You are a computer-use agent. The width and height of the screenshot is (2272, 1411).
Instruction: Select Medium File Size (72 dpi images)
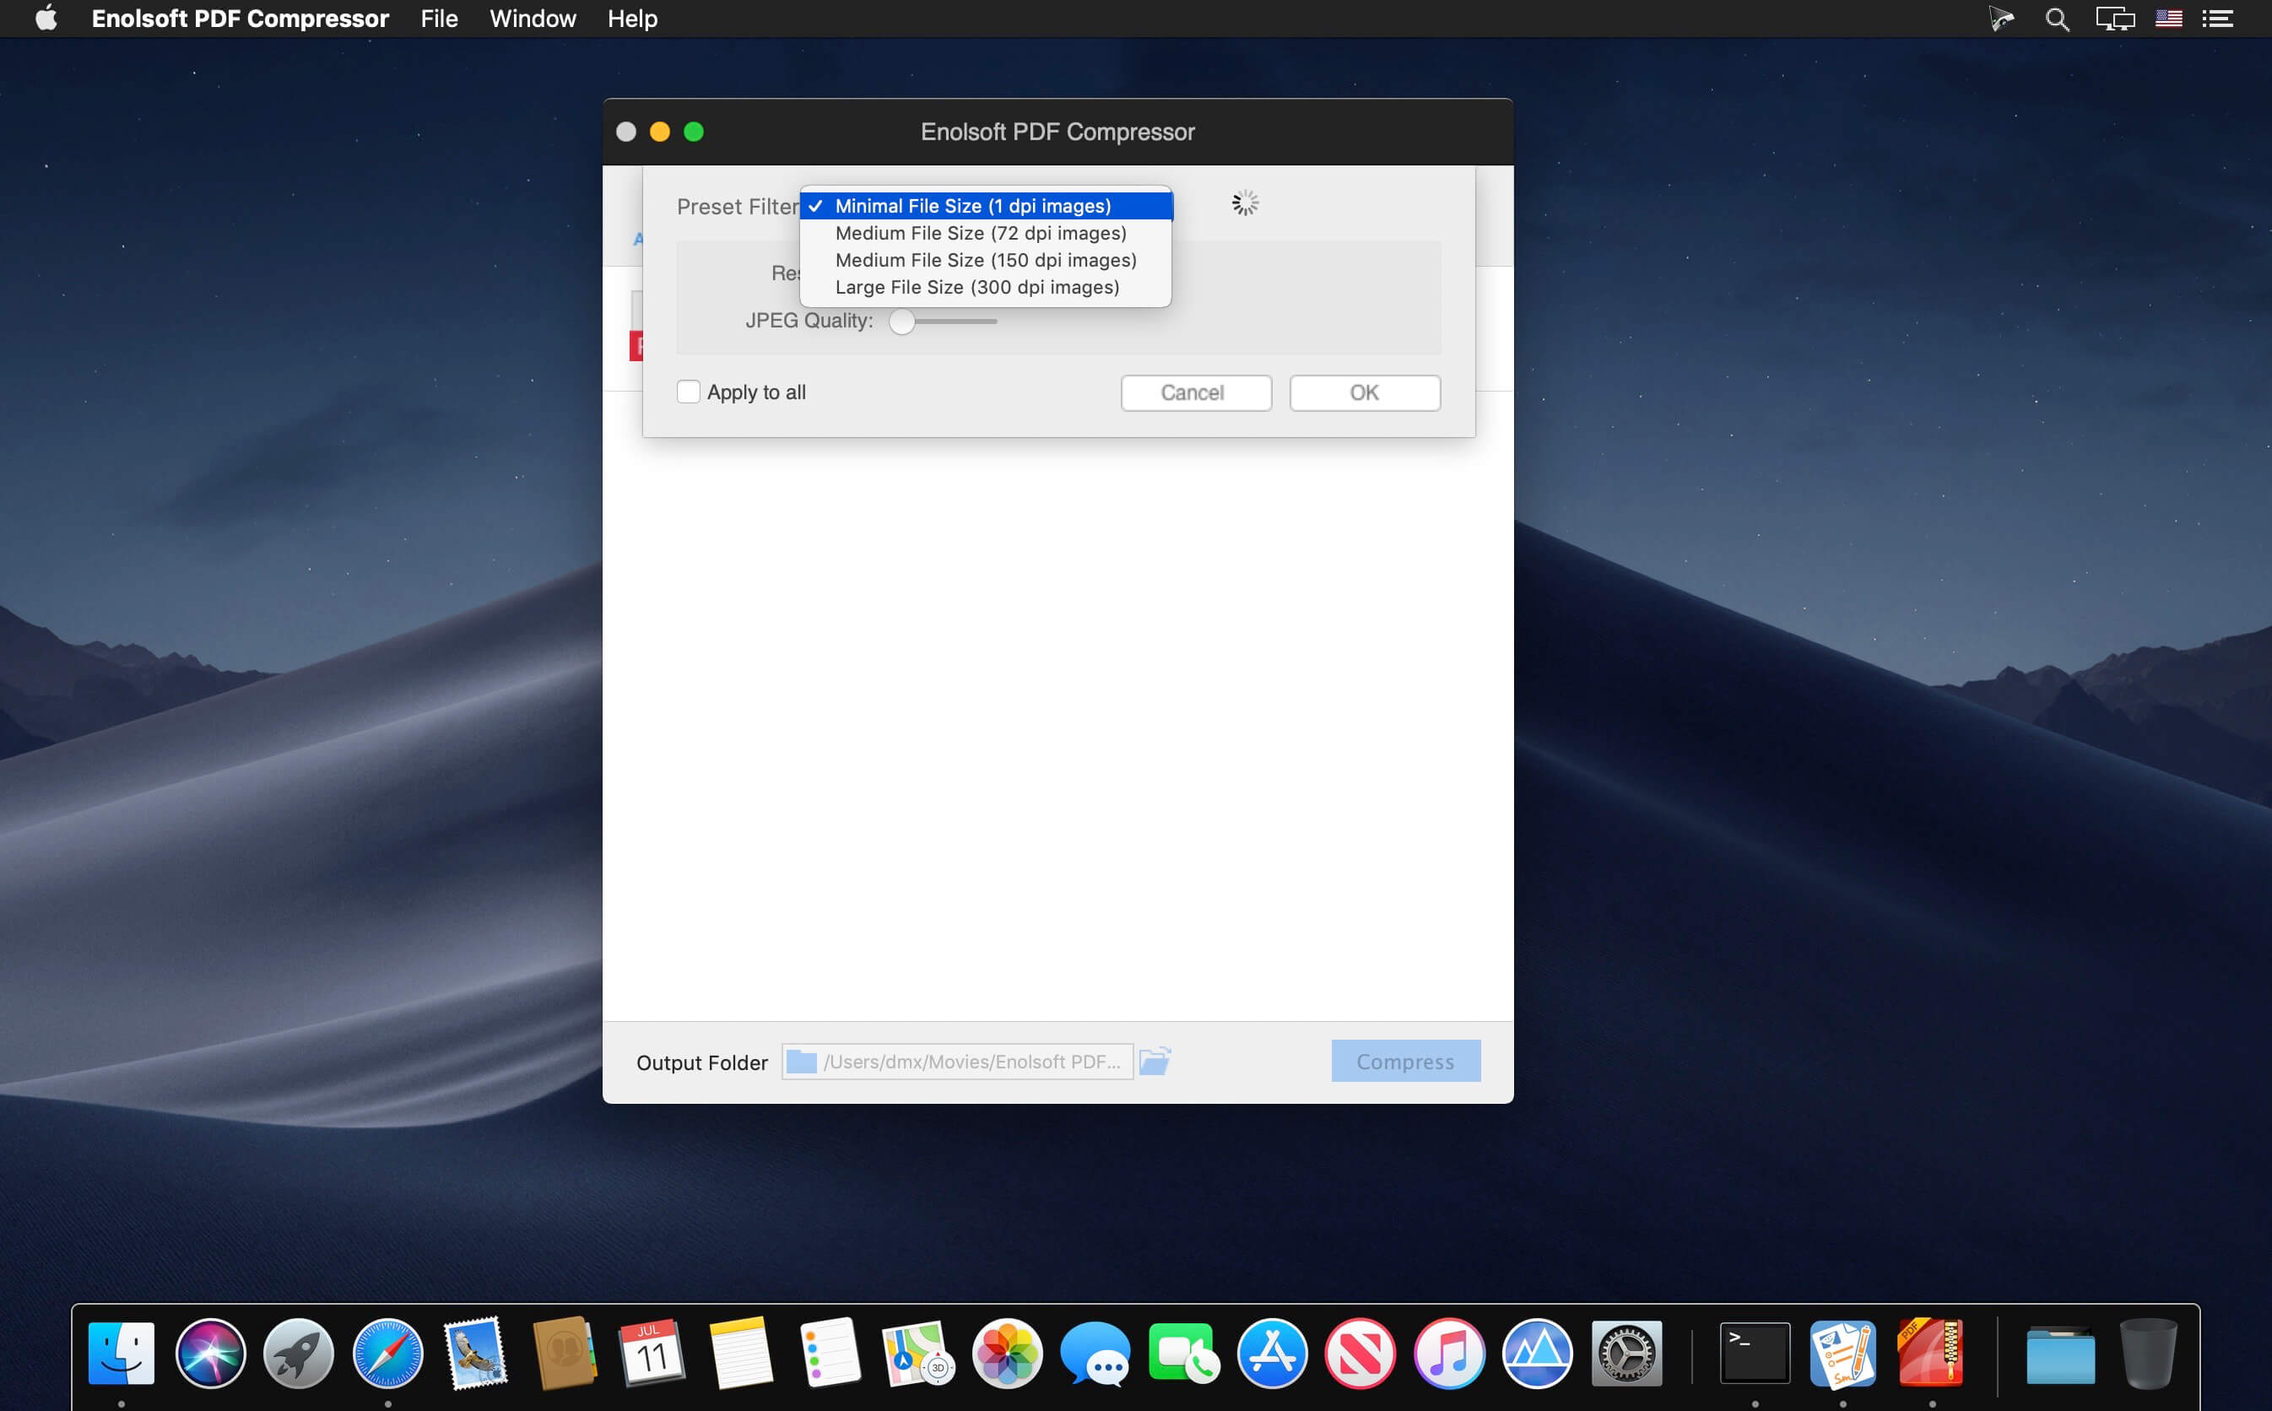point(980,233)
